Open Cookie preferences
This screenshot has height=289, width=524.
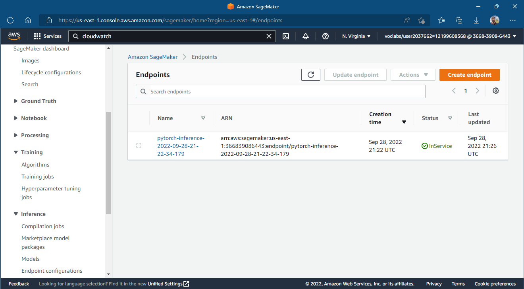495,284
